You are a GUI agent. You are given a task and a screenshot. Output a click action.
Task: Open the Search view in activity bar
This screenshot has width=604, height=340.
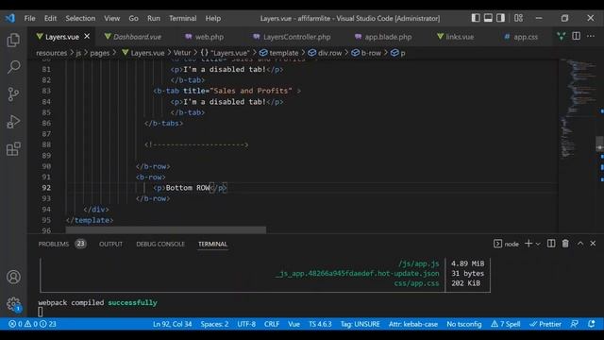coord(13,67)
